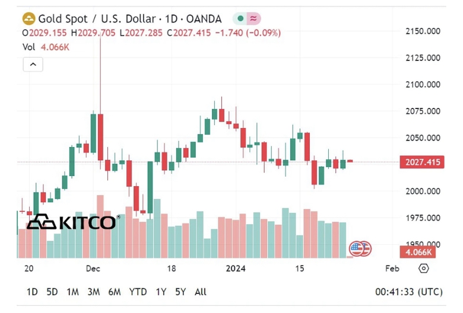This screenshot has width=463, height=313.
Task: Select the 5D time range
Action: pyautogui.click(x=52, y=292)
